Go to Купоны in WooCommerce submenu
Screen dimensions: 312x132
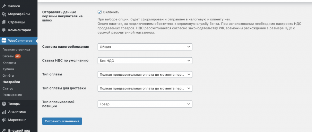pyautogui.click(x=8, y=69)
